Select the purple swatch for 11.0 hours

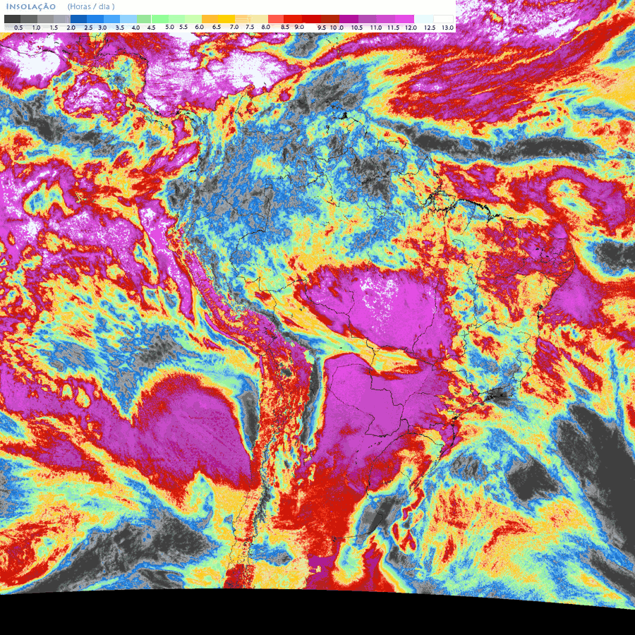(368, 19)
